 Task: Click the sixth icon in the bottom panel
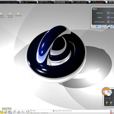tap(23, 112)
